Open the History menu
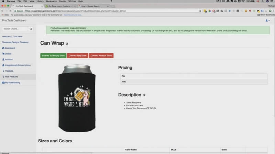Viewport: 275px width, 154px height. click(40, 1)
